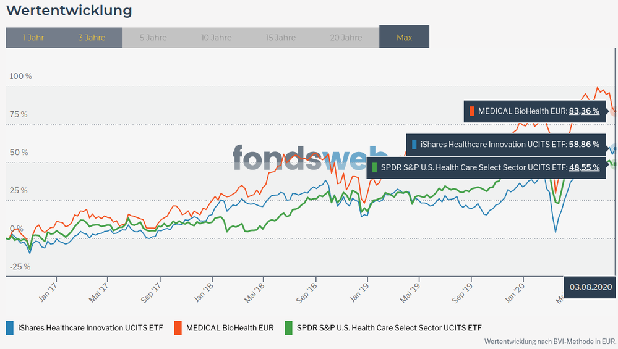
Task: Click the 58,86 % iShares tooltip value
Action: (x=584, y=145)
